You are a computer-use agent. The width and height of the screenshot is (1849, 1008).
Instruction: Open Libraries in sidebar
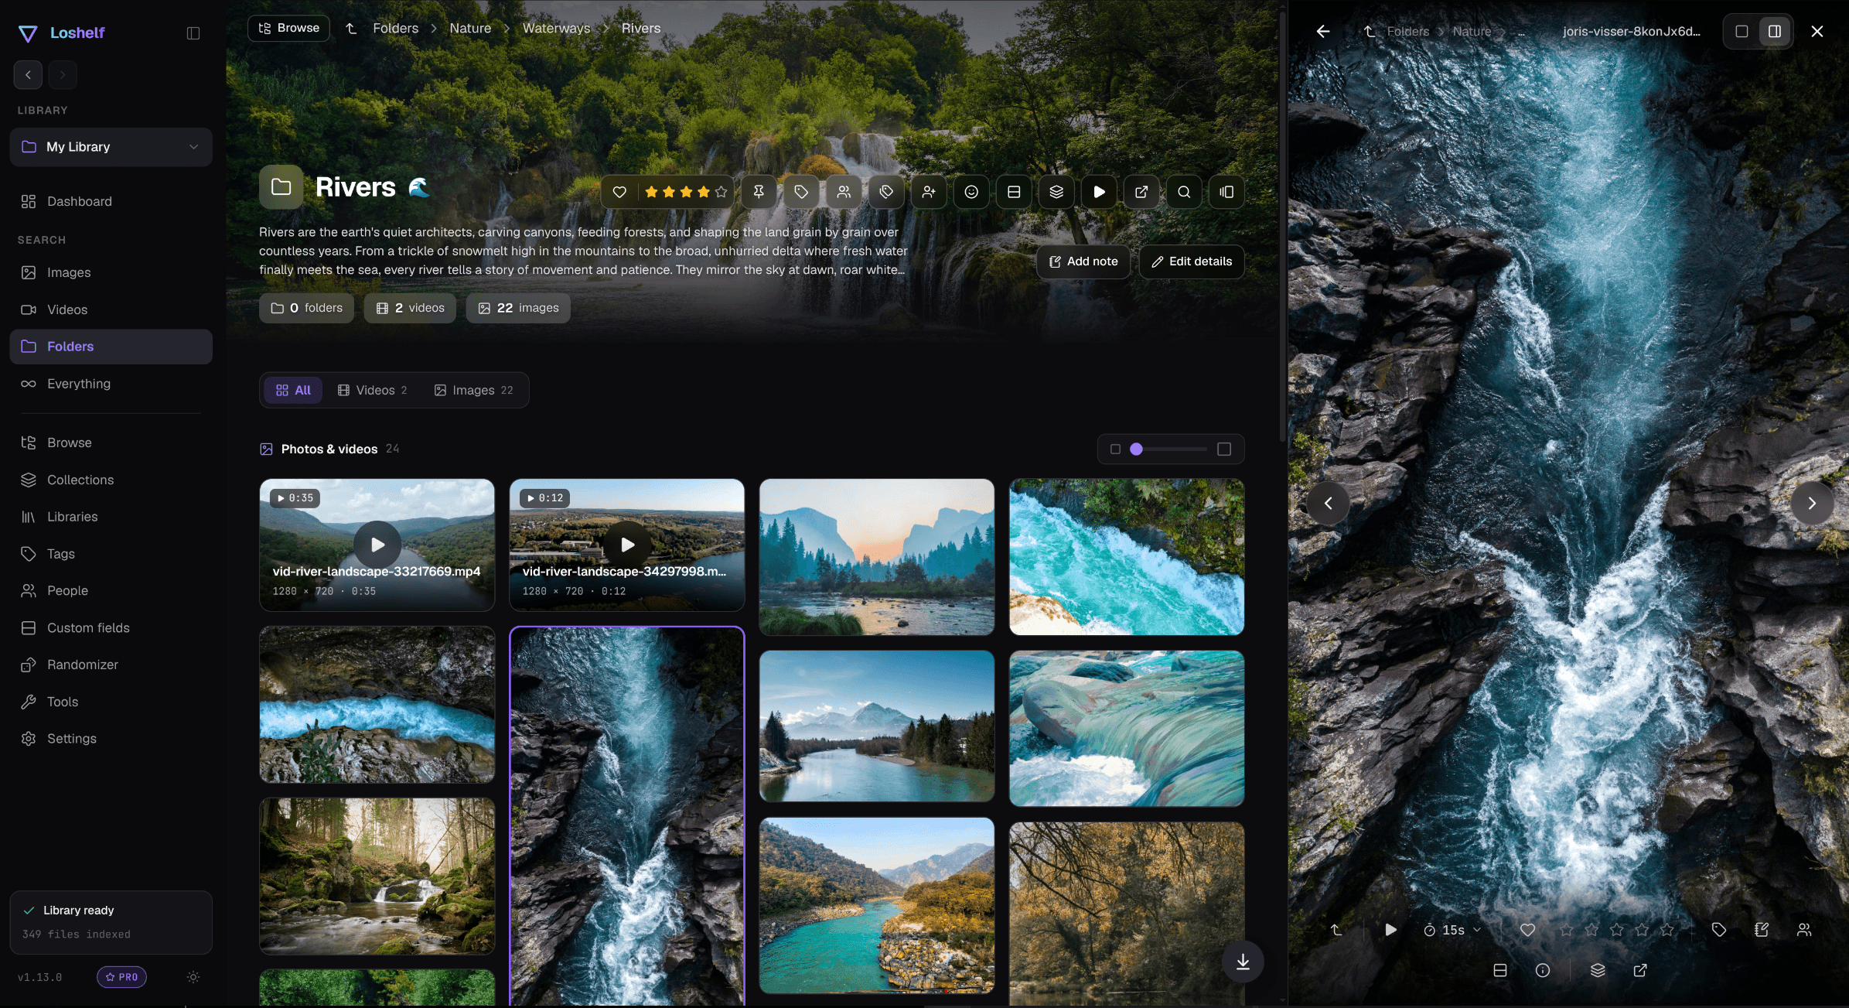pyautogui.click(x=111, y=517)
